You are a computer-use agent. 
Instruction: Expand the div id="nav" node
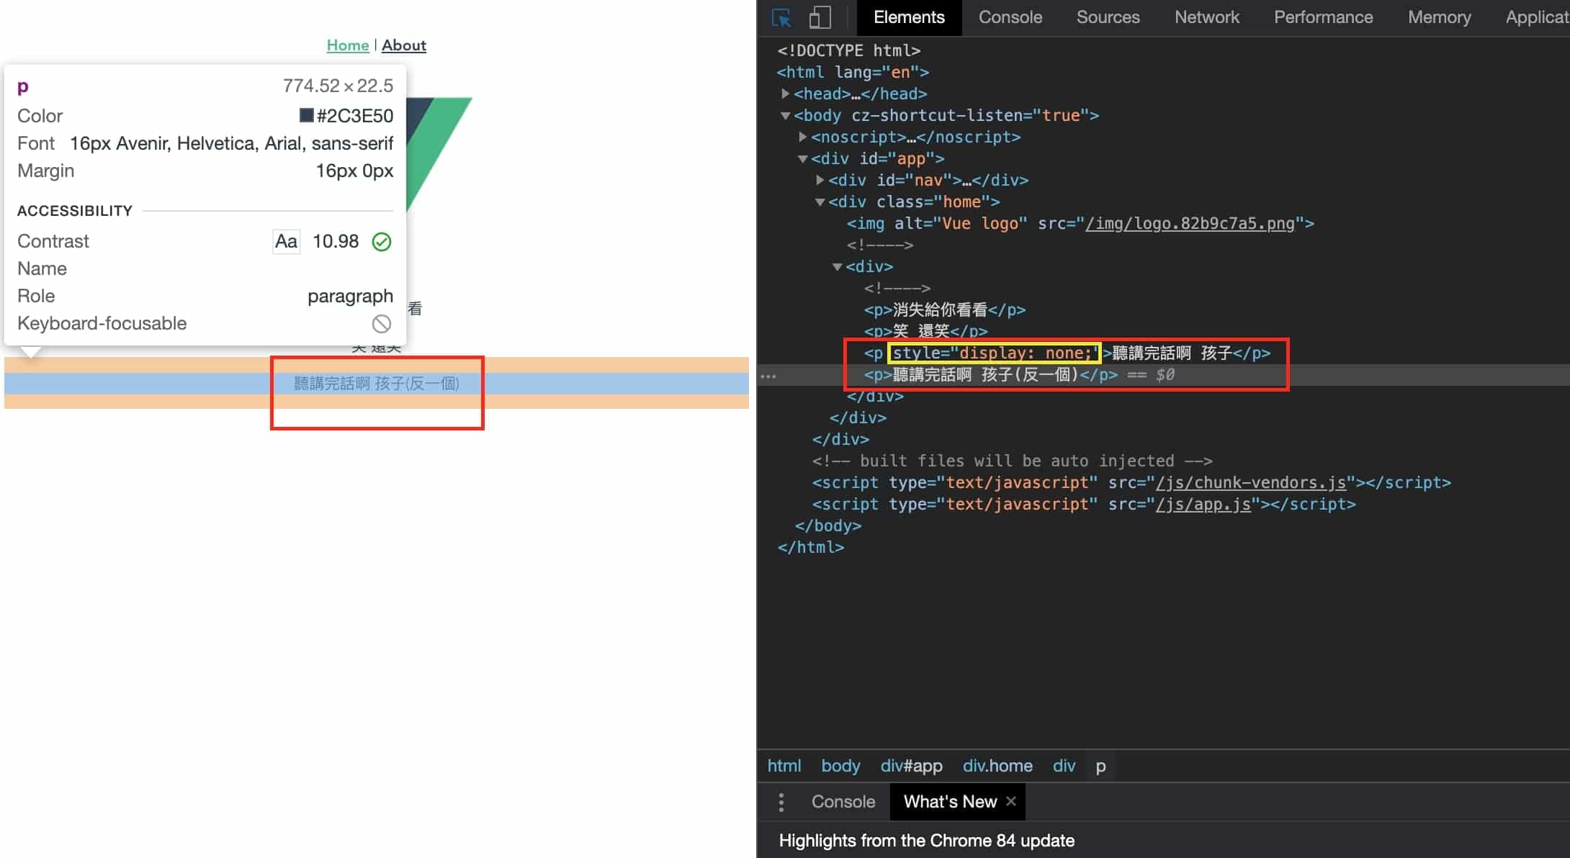(820, 180)
